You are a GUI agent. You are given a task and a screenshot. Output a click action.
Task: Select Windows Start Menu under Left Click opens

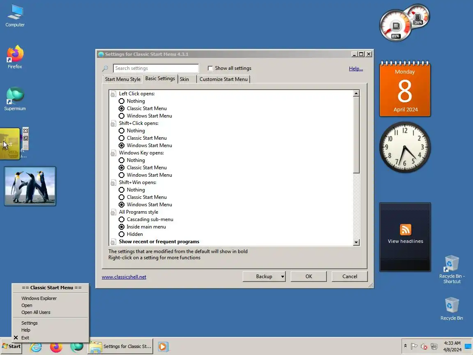tap(122, 116)
